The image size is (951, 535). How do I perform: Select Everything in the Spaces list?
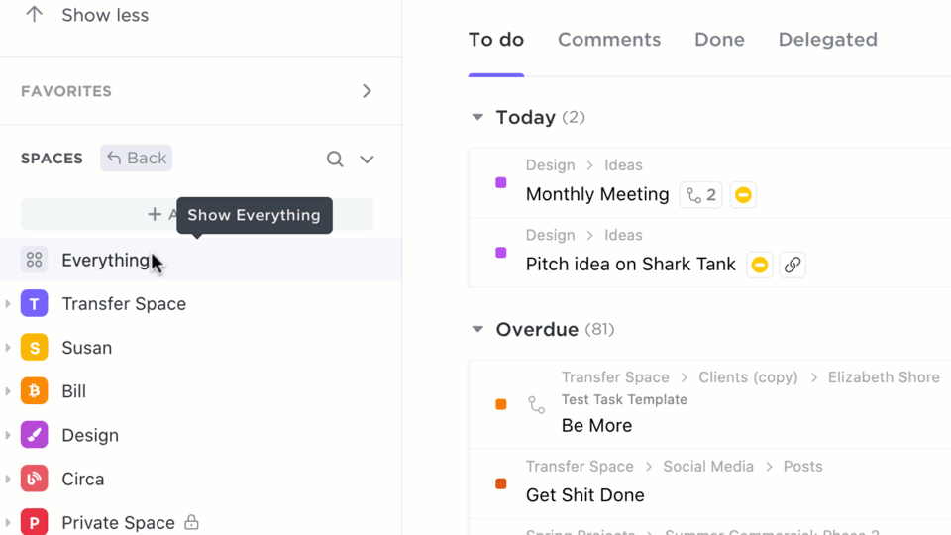(x=104, y=260)
